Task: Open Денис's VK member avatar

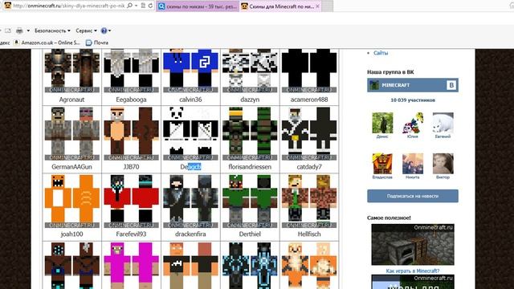Action: pos(382,123)
